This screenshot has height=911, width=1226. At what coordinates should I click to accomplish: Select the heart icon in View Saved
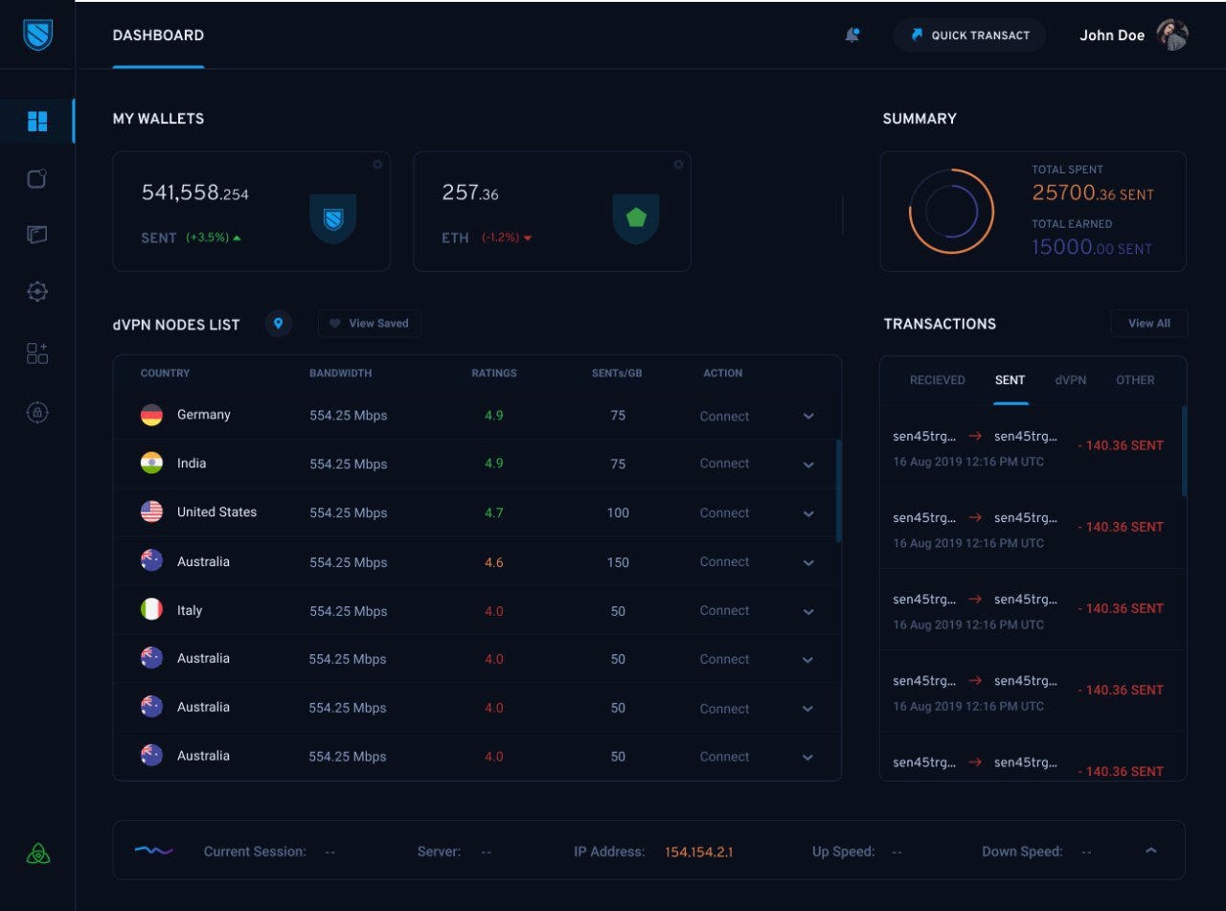coord(337,323)
